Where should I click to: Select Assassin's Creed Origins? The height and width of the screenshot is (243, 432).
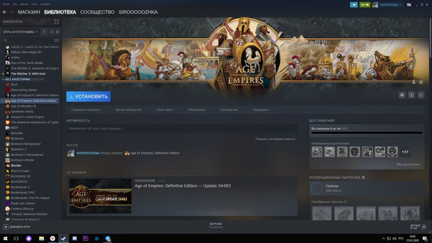[x=27, y=117]
